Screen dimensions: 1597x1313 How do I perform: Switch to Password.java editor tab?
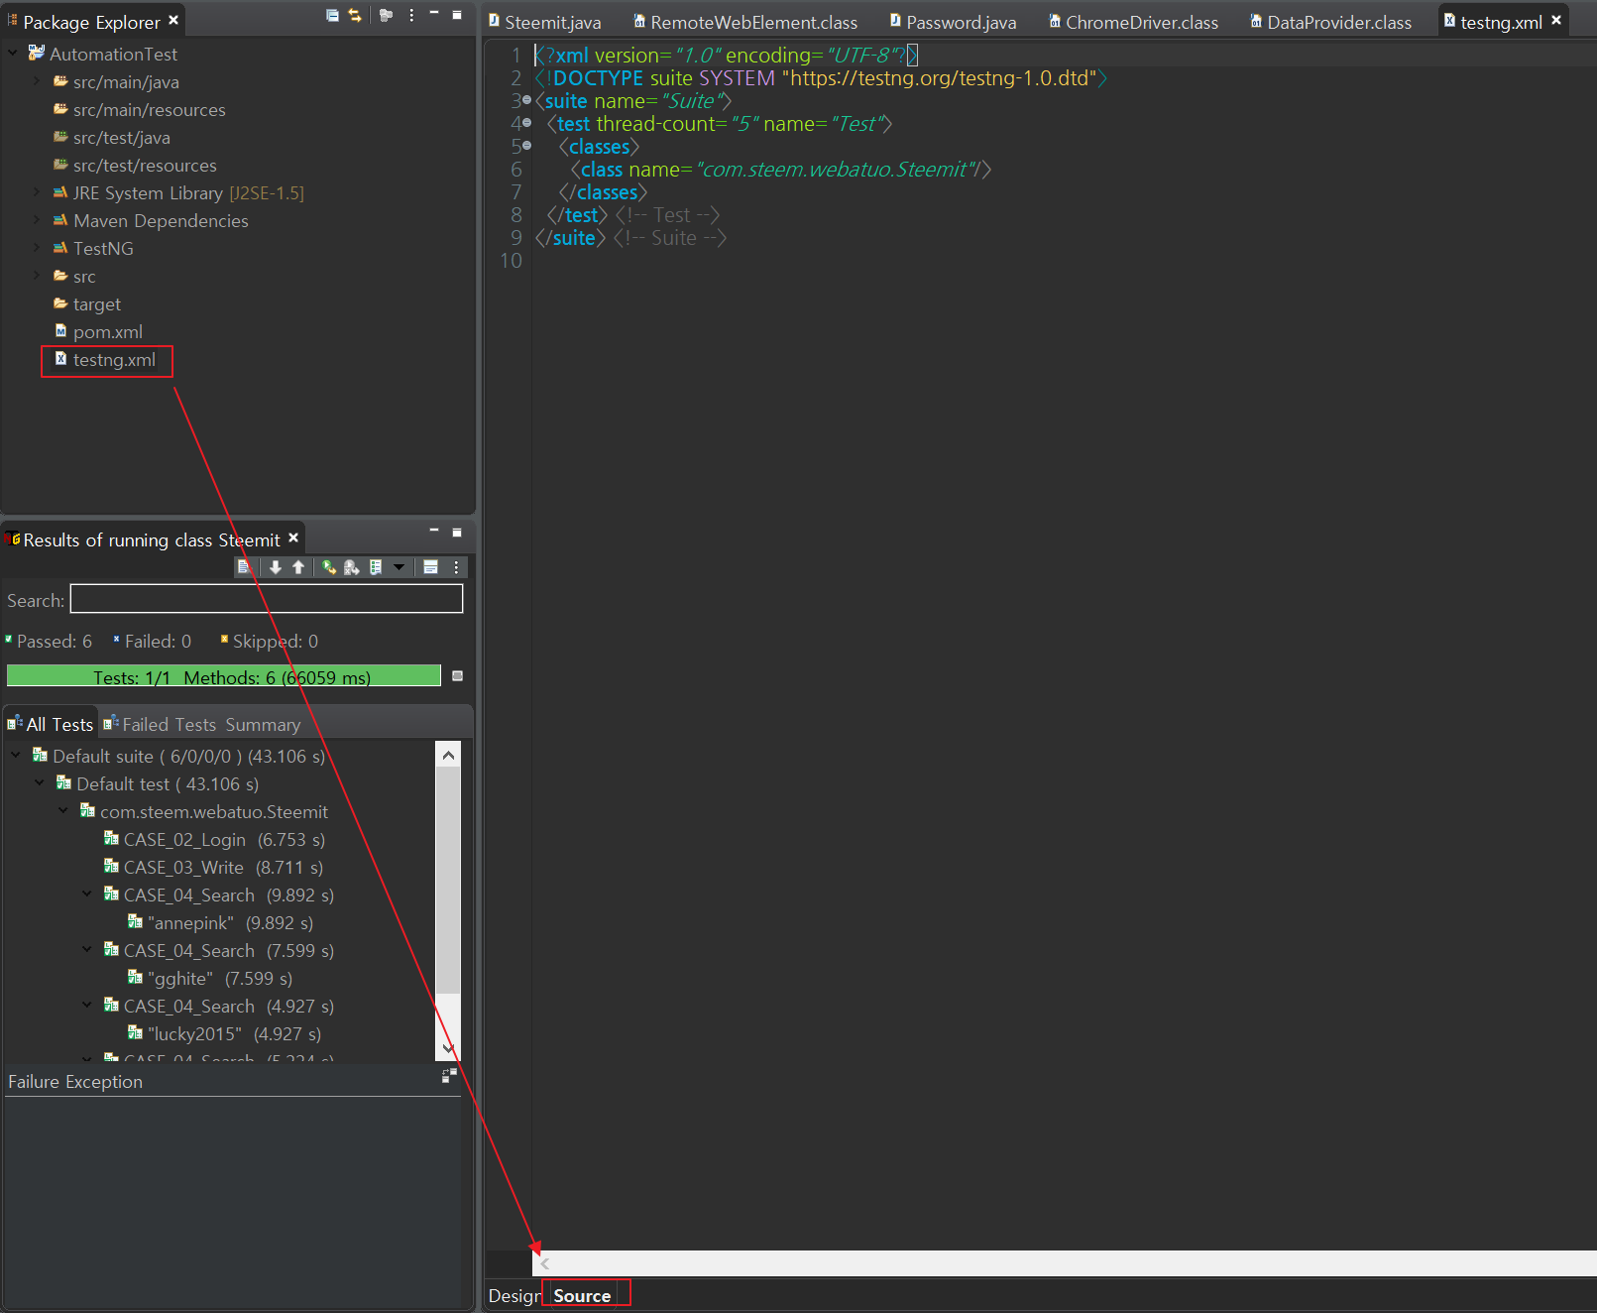point(953,22)
